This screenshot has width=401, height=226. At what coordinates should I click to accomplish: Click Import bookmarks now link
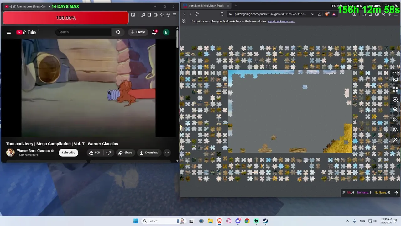tap(281, 21)
